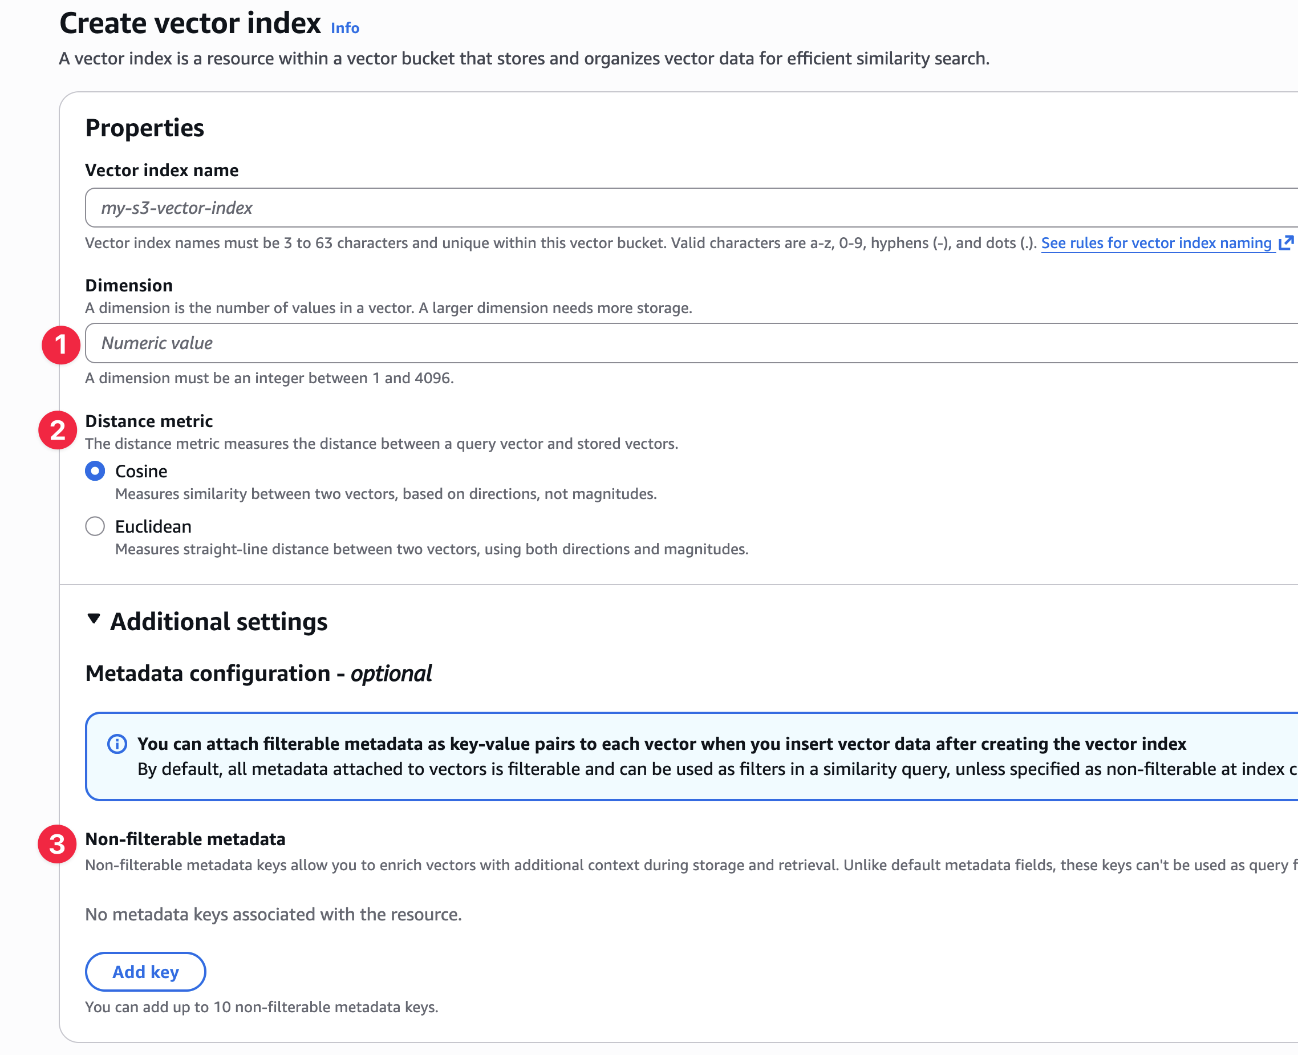
Task: Click the Vector index name field label
Action: click(x=161, y=170)
